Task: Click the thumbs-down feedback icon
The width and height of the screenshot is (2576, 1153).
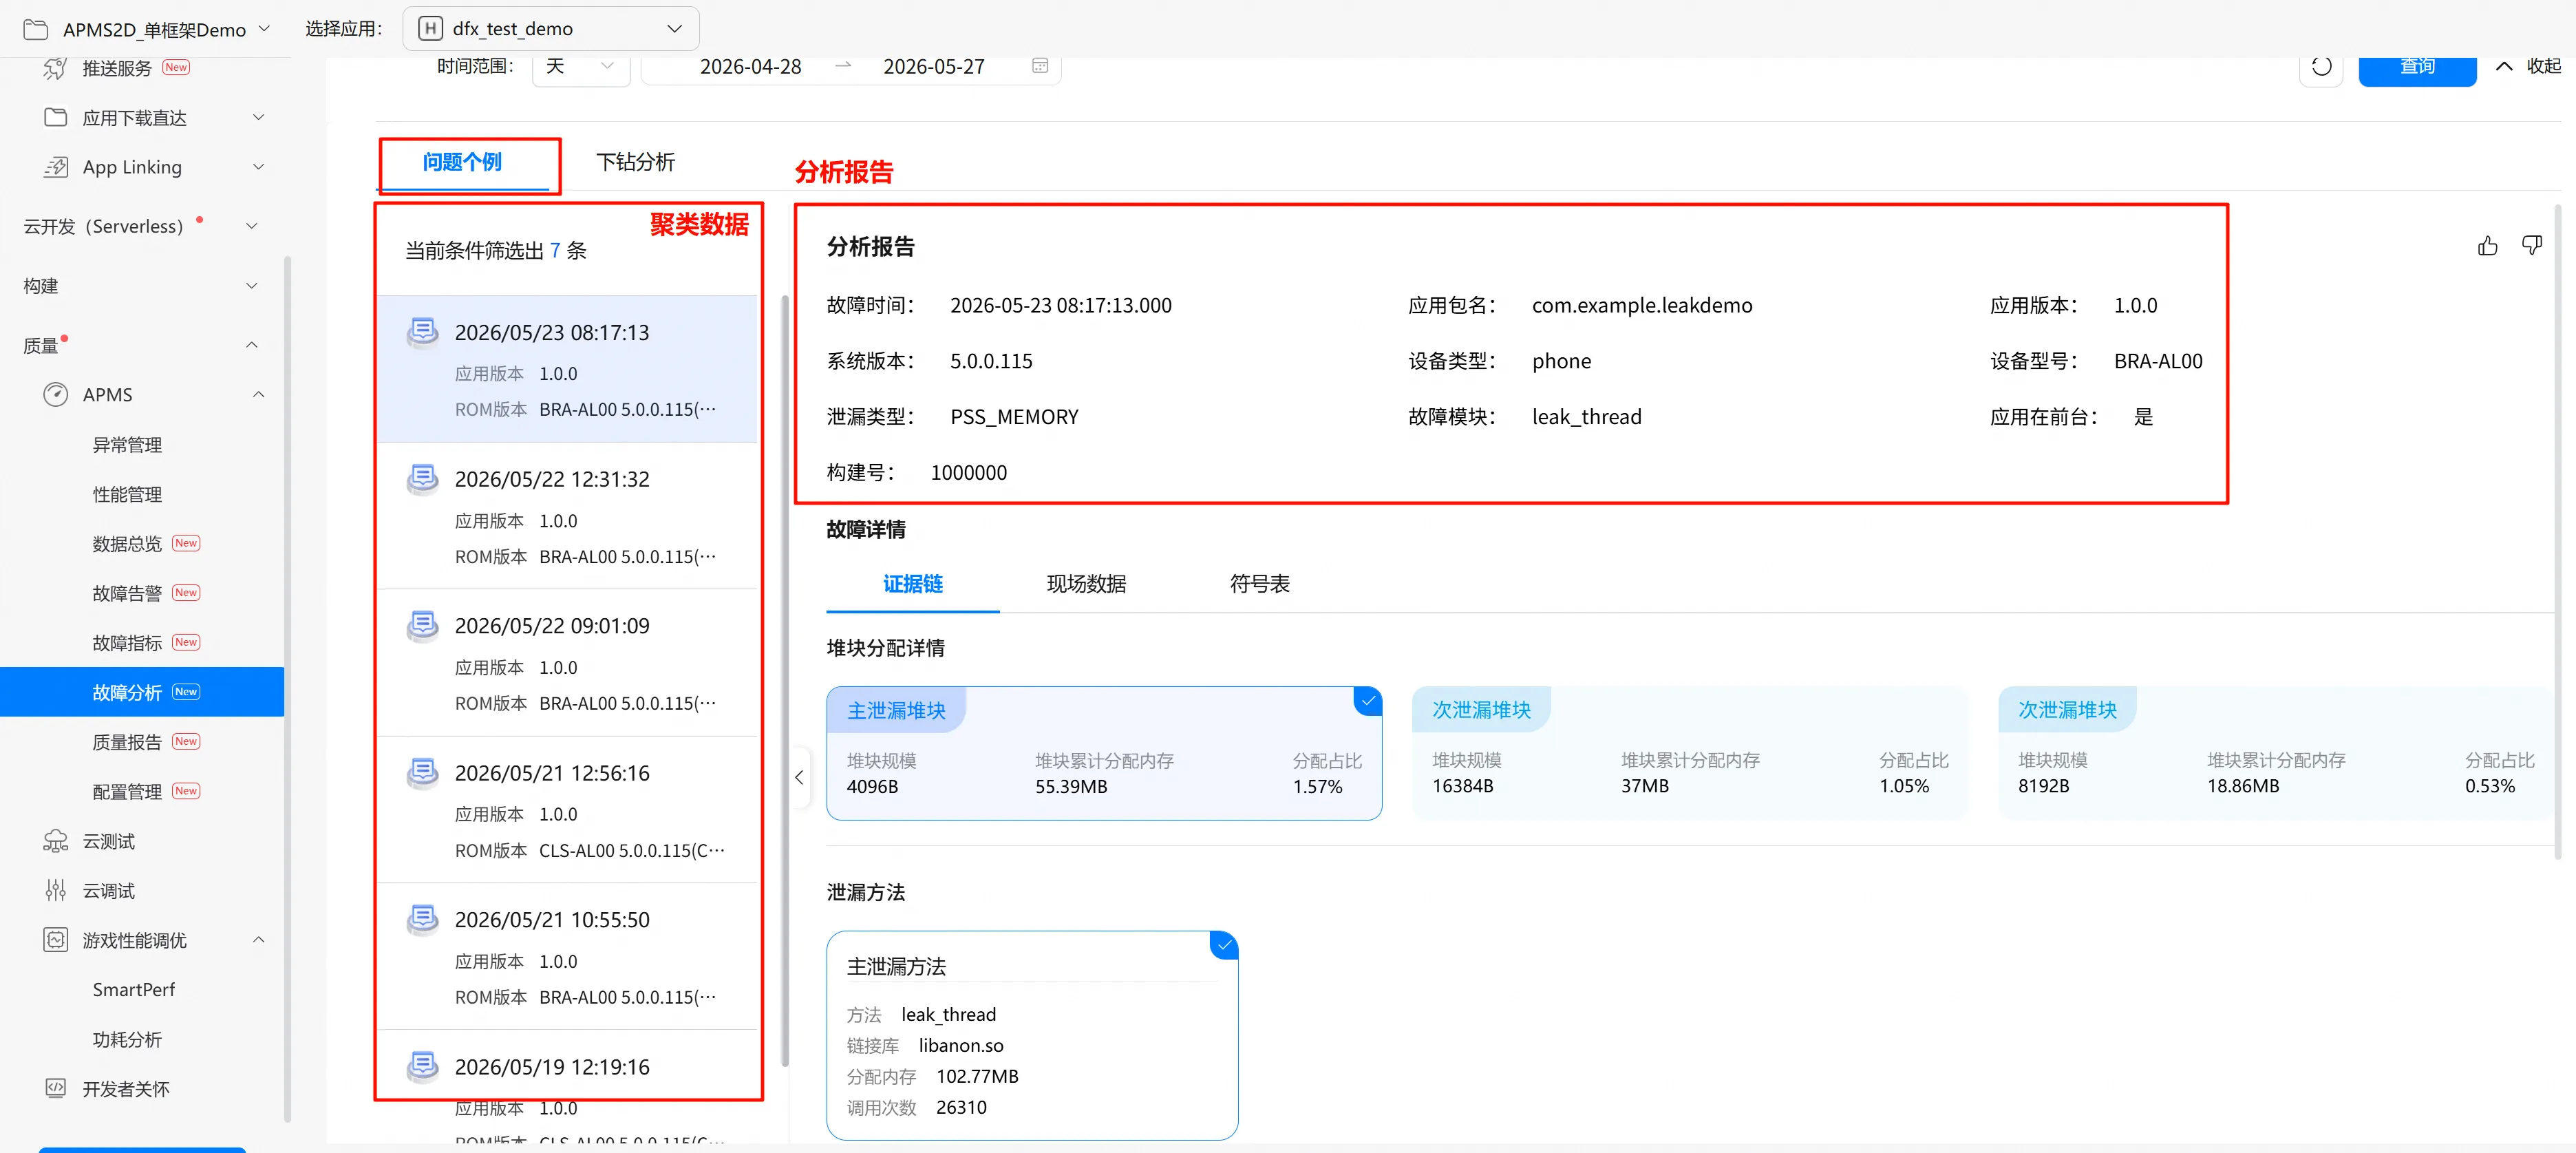Action: click(x=2532, y=245)
